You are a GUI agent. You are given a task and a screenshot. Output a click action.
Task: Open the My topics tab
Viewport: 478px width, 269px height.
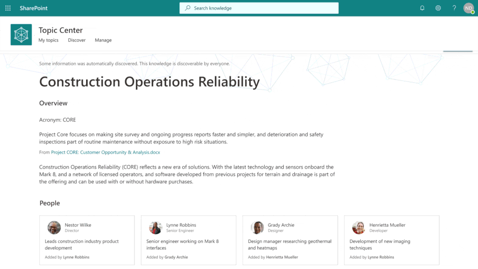tap(48, 40)
